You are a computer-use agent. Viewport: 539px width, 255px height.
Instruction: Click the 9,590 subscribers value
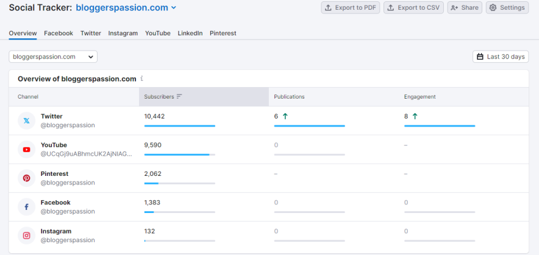[x=152, y=145]
